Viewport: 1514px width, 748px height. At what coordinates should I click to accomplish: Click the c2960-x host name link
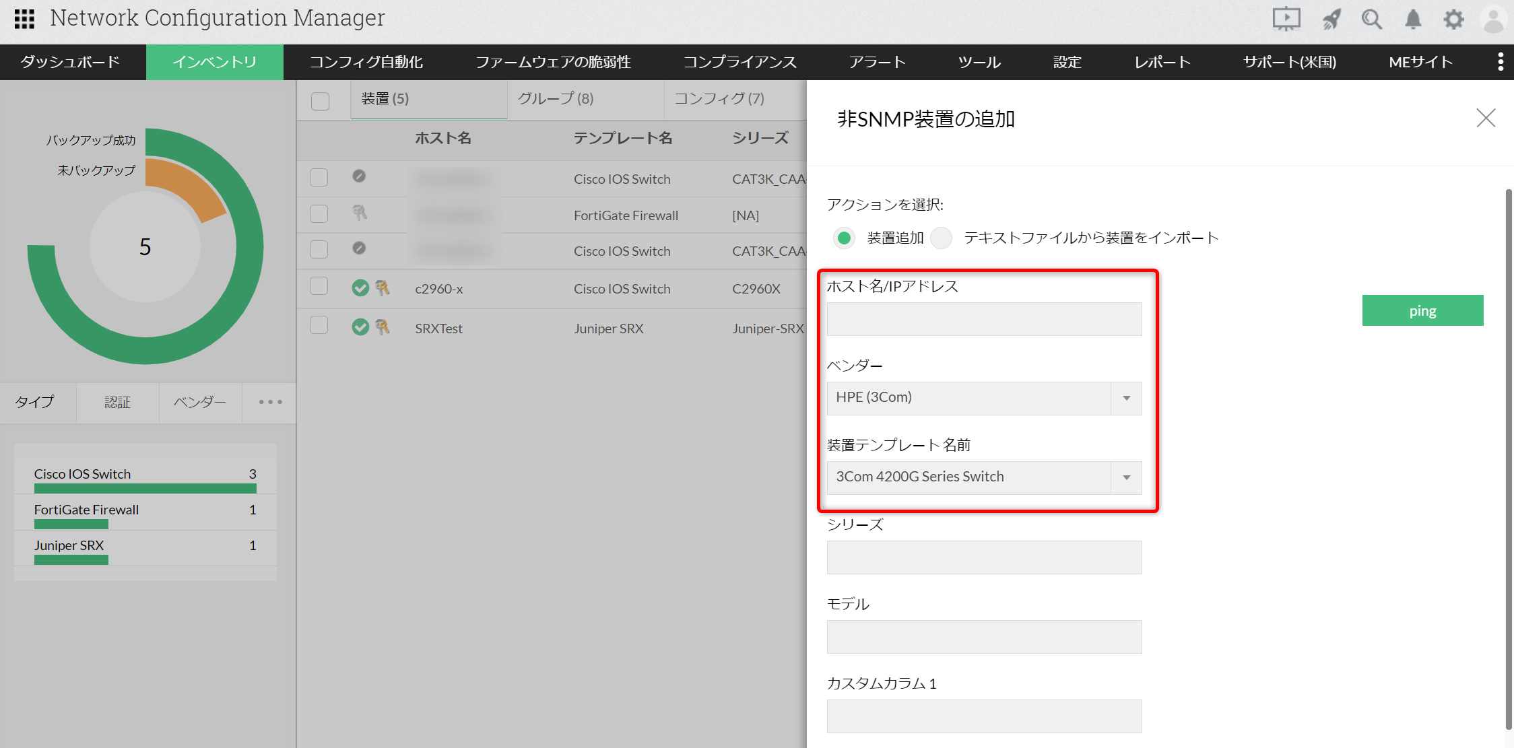pos(438,289)
